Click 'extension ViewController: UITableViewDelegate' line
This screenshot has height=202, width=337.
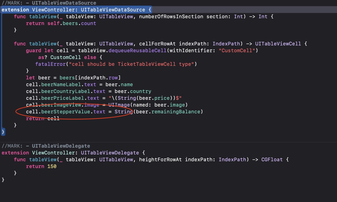tap(73, 153)
